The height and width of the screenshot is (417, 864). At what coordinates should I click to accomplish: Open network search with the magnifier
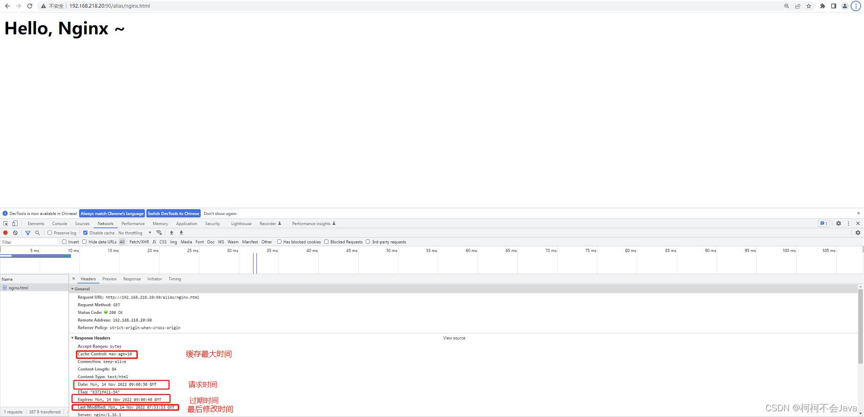(x=37, y=233)
